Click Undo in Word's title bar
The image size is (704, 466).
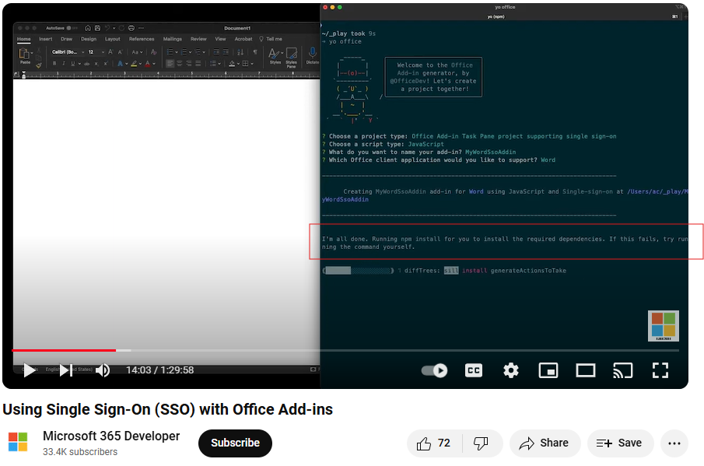coord(107,28)
